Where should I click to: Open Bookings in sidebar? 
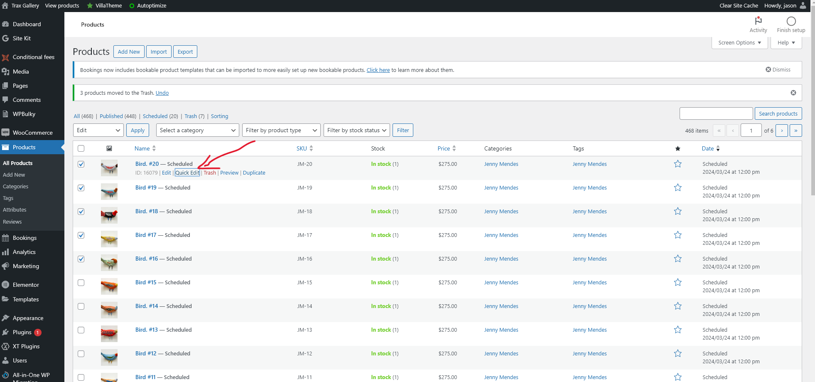(25, 238)
